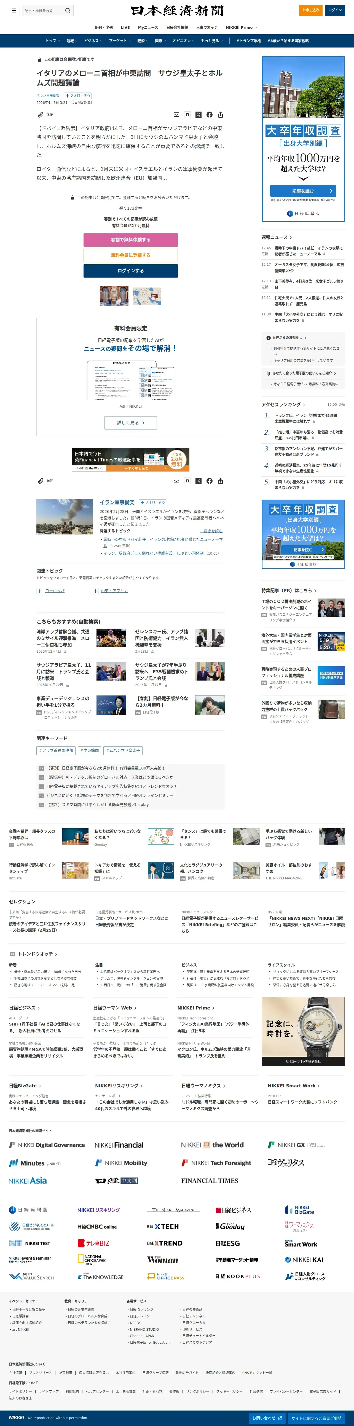Image resolution: width=354 pixels, height=1426 pixels.
Task: Open the ビジネス dropdown menu
Action: click(93, 40)
